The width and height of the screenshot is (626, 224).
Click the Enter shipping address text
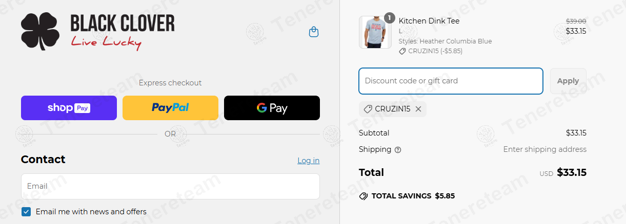544,149
